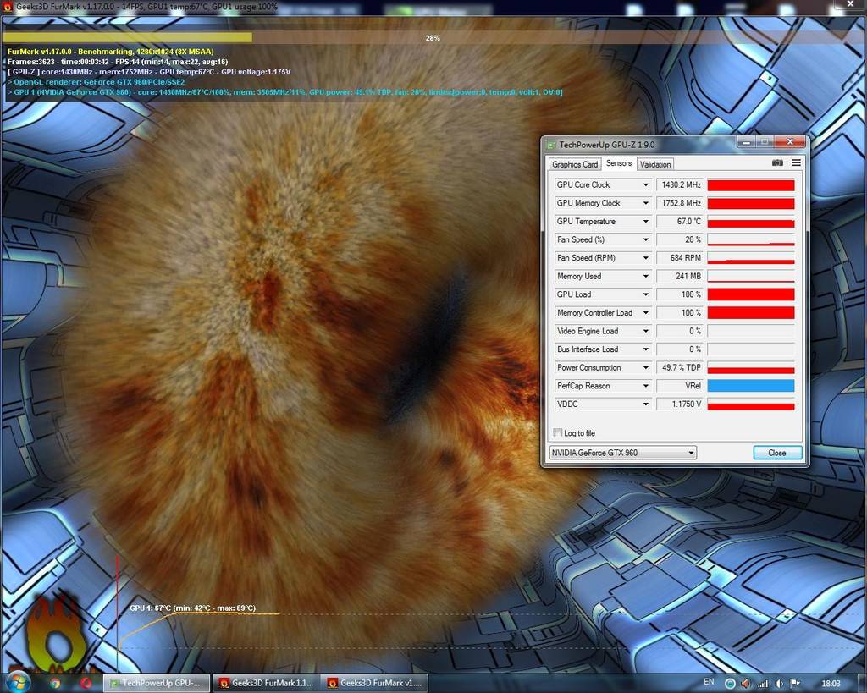Viewport: 867px width, 693px height.
Task: Open the GPU-Z hamburger menu icon
Action: click(x=796, y=162)
